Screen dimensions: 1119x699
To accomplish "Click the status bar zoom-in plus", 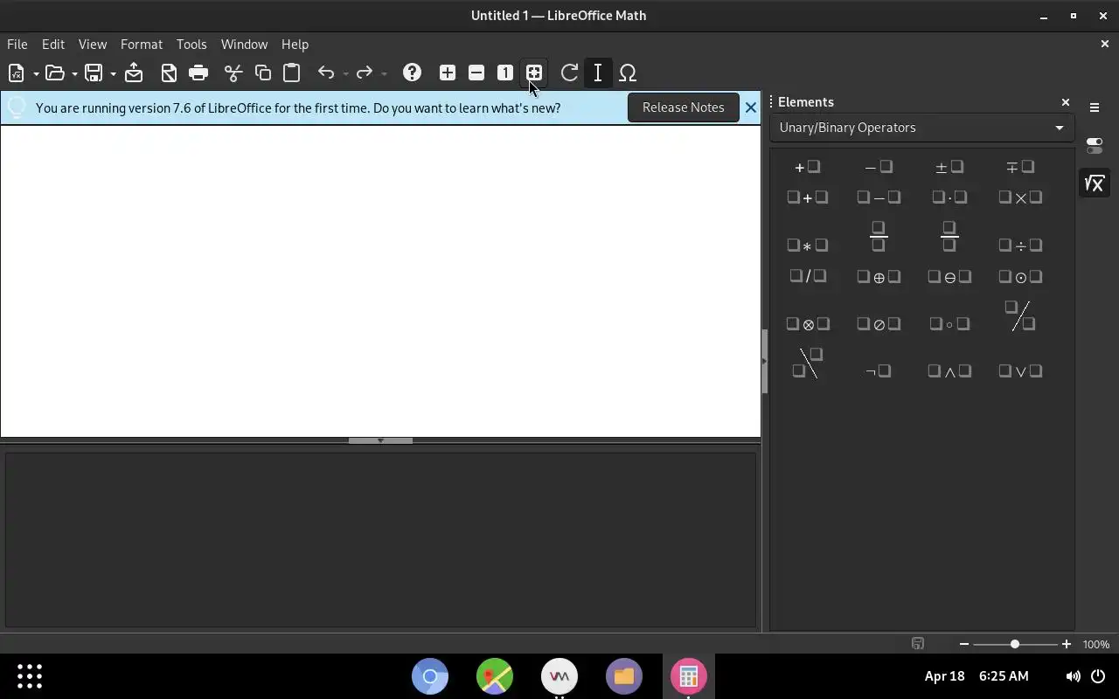I will (1066, 644).
